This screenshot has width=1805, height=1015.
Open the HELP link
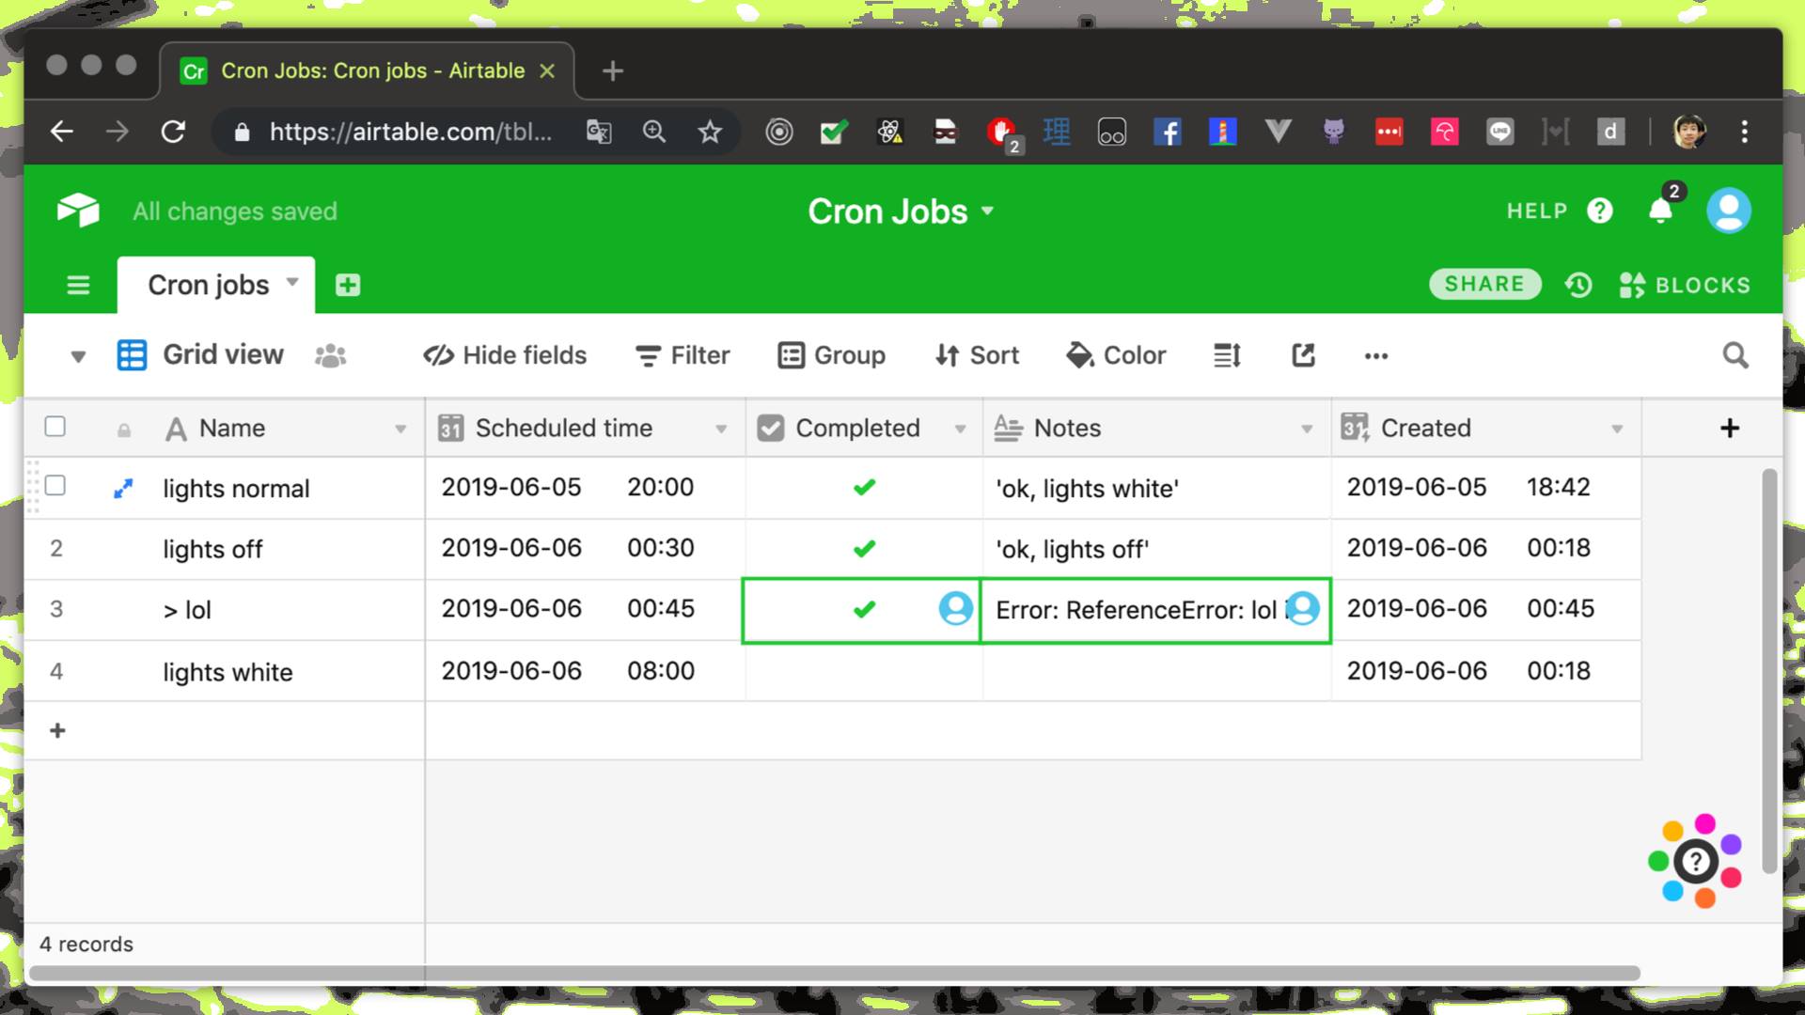pos(1536,211)
